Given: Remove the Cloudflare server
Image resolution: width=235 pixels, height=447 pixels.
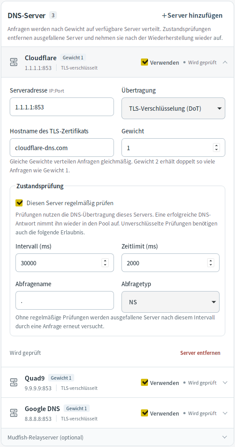Looking at the screenshot, I should tap(200, 353).
